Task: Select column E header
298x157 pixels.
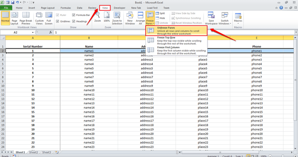Action: coord(257,38)
